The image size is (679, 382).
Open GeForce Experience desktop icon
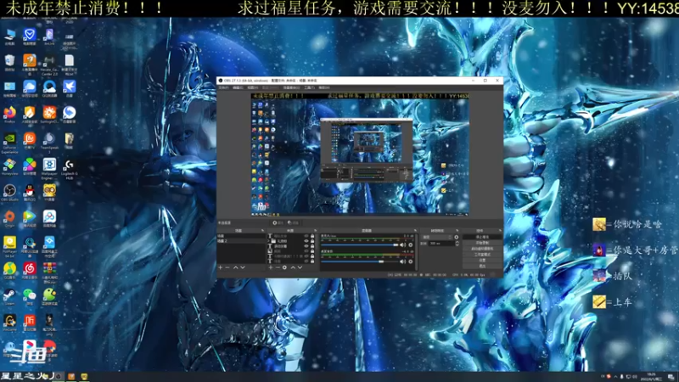coord(9,141)
